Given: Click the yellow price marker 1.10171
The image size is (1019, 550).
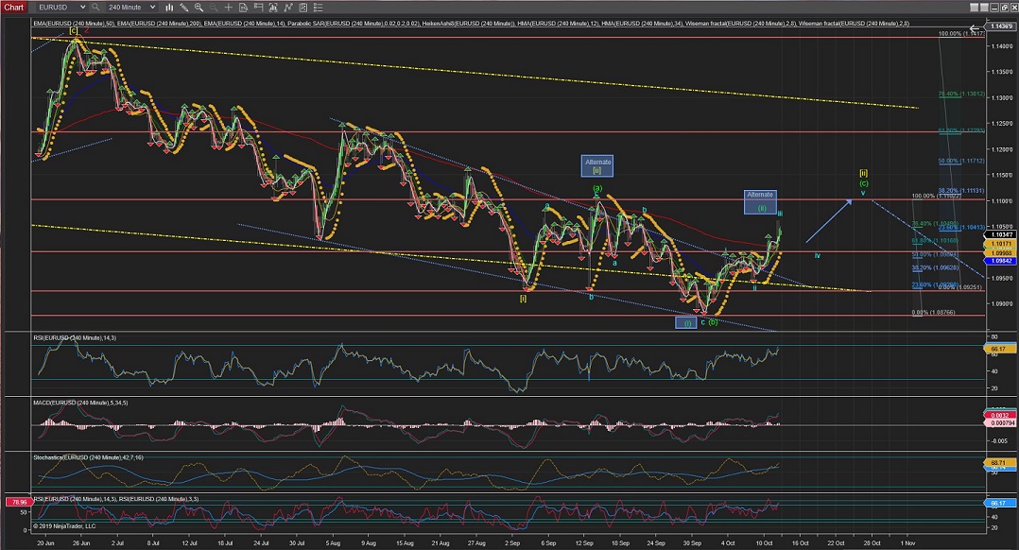Looking at the screenshot, I should click(x=1000, y=244).
